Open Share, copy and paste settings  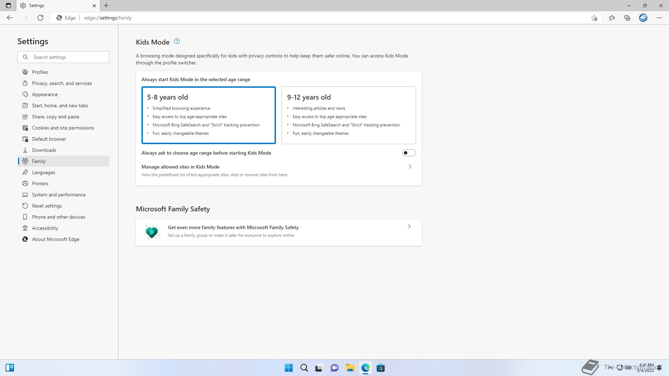click(63, 117)
